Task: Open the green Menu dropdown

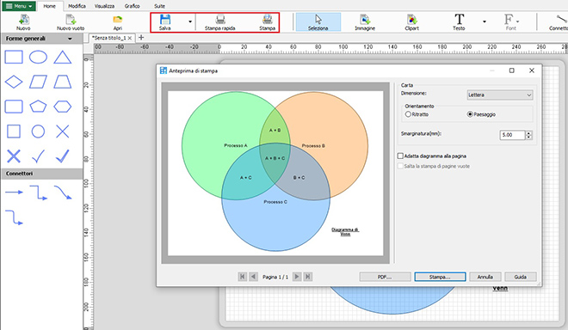Action: pos(19,6)
